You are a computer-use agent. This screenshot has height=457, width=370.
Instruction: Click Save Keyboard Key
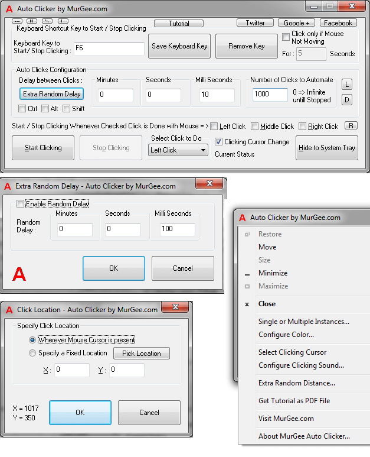pos(179,46)
